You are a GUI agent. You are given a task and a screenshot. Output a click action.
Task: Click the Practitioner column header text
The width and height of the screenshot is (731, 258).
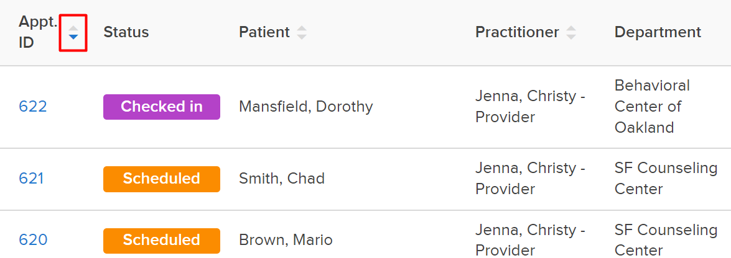(x=517, y=32)
